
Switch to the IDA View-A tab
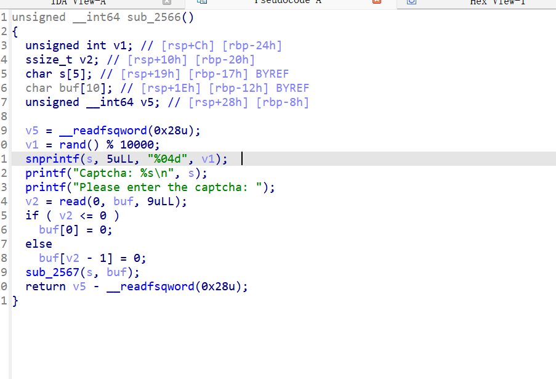78,2
